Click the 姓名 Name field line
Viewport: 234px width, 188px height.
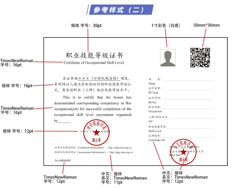(188, 80)
